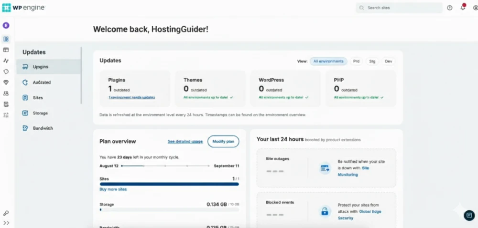
Task: Click the 0.134 GB storage value
Action: click(217, 204)
